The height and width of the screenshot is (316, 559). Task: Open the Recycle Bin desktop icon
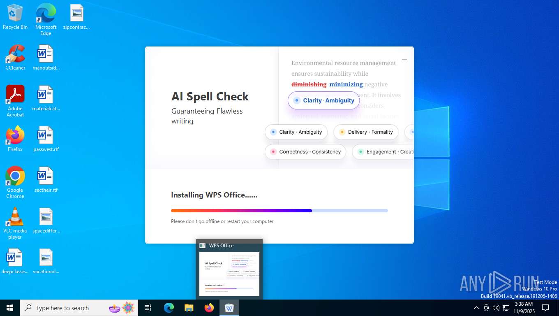[x=15, y=17]
